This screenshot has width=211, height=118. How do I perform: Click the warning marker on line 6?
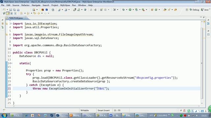point(7,34)
